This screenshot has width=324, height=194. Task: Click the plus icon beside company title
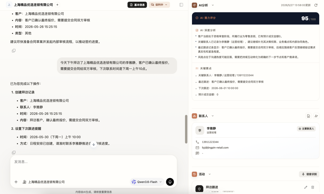coord(57,5)
